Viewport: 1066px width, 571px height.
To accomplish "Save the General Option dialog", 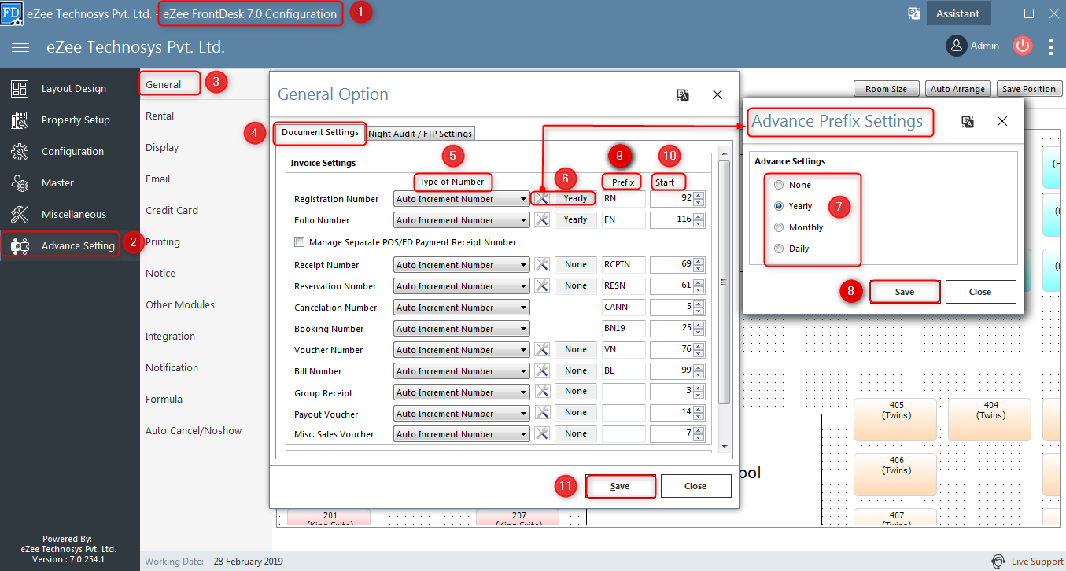I will (620, 486).
